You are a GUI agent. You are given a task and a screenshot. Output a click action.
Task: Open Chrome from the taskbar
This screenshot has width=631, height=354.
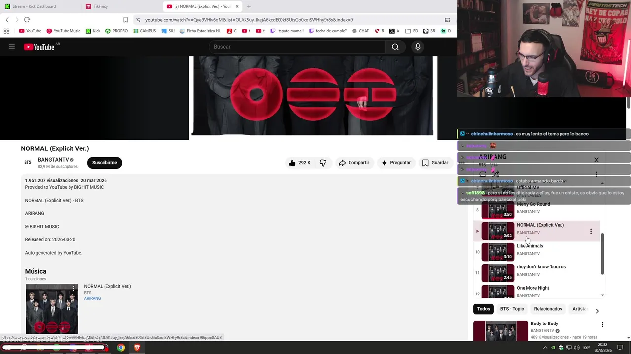pyautogui.click(x=121, y=348)
